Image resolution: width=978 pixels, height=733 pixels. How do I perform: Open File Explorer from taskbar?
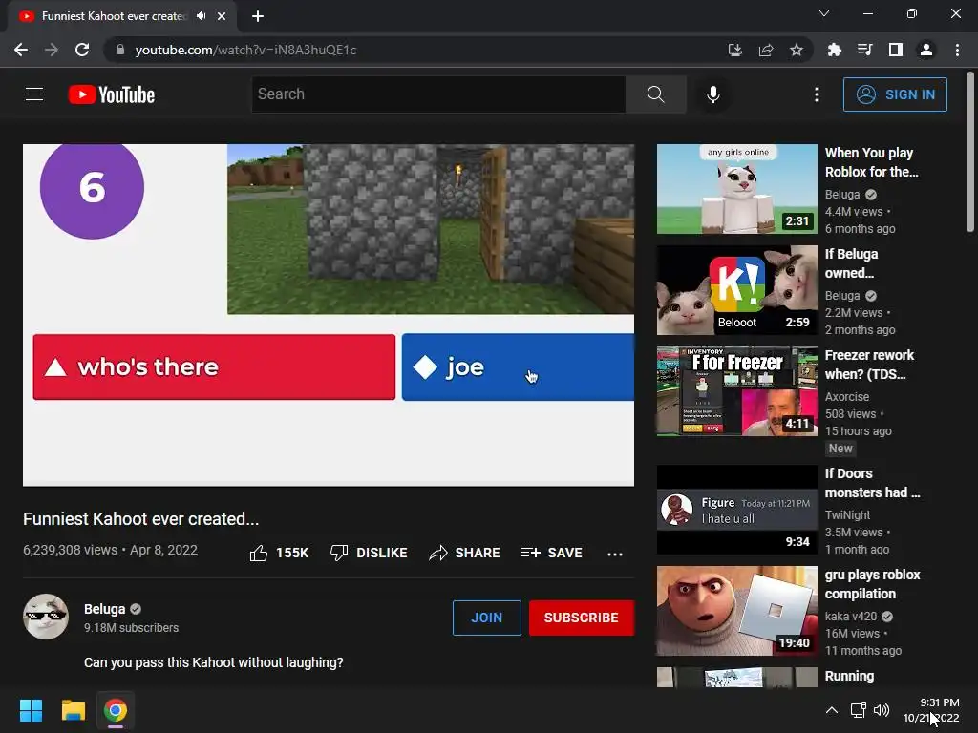[73, 710]
